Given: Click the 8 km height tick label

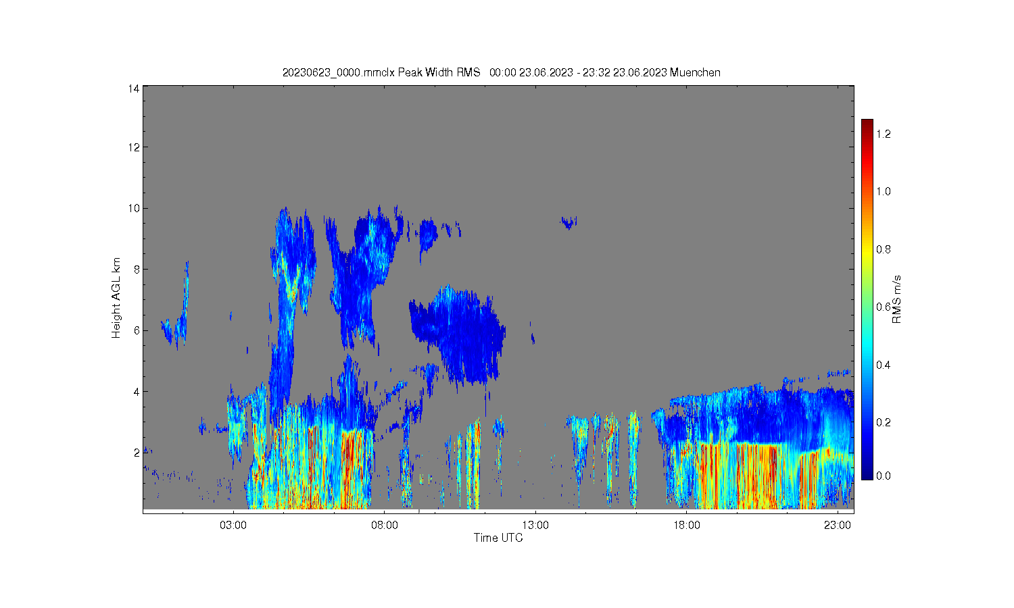Looking at the screenshot, I should pos(137,269).
